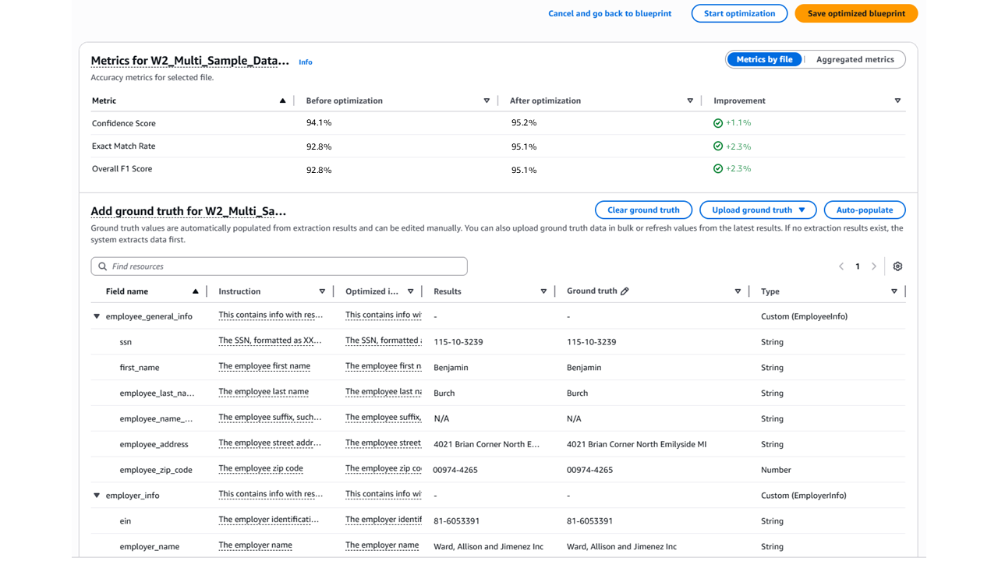
Task: Open table preferences gear icon
Action: point(897,266)
